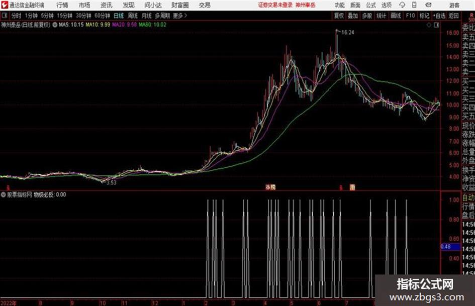Switch to 分时 period tab
The height and width of the screenshot is (306, 475).
click(16, 16)
